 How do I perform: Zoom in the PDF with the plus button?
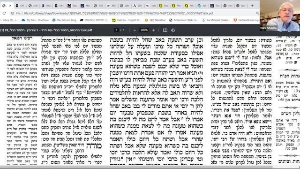click(x=154, y=30)
